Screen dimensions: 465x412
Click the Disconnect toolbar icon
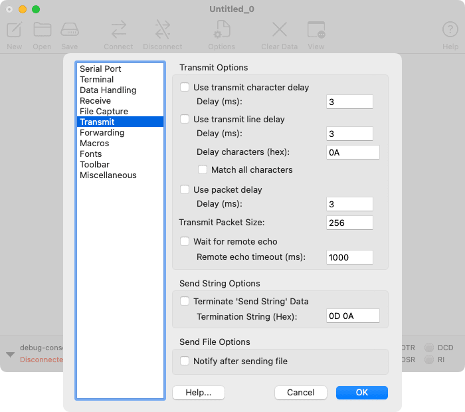(x=162, y=30)
